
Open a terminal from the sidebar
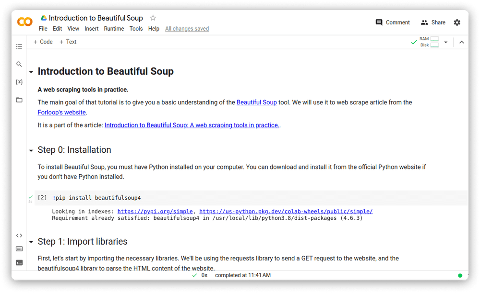tap(19, 262)
